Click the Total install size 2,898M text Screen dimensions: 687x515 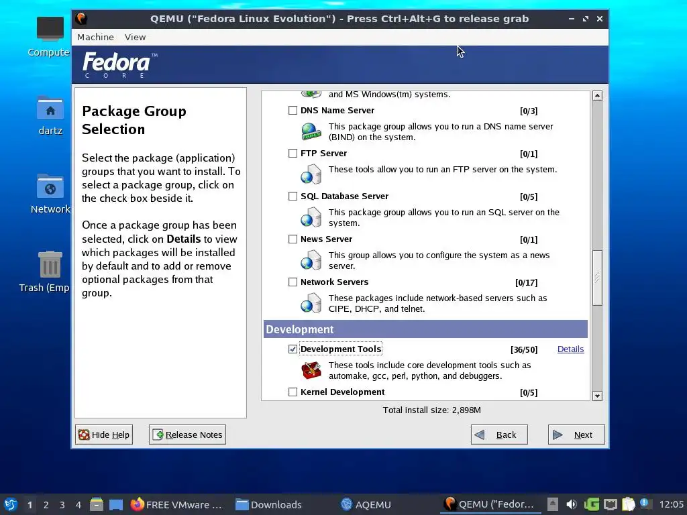coord(431,410)
